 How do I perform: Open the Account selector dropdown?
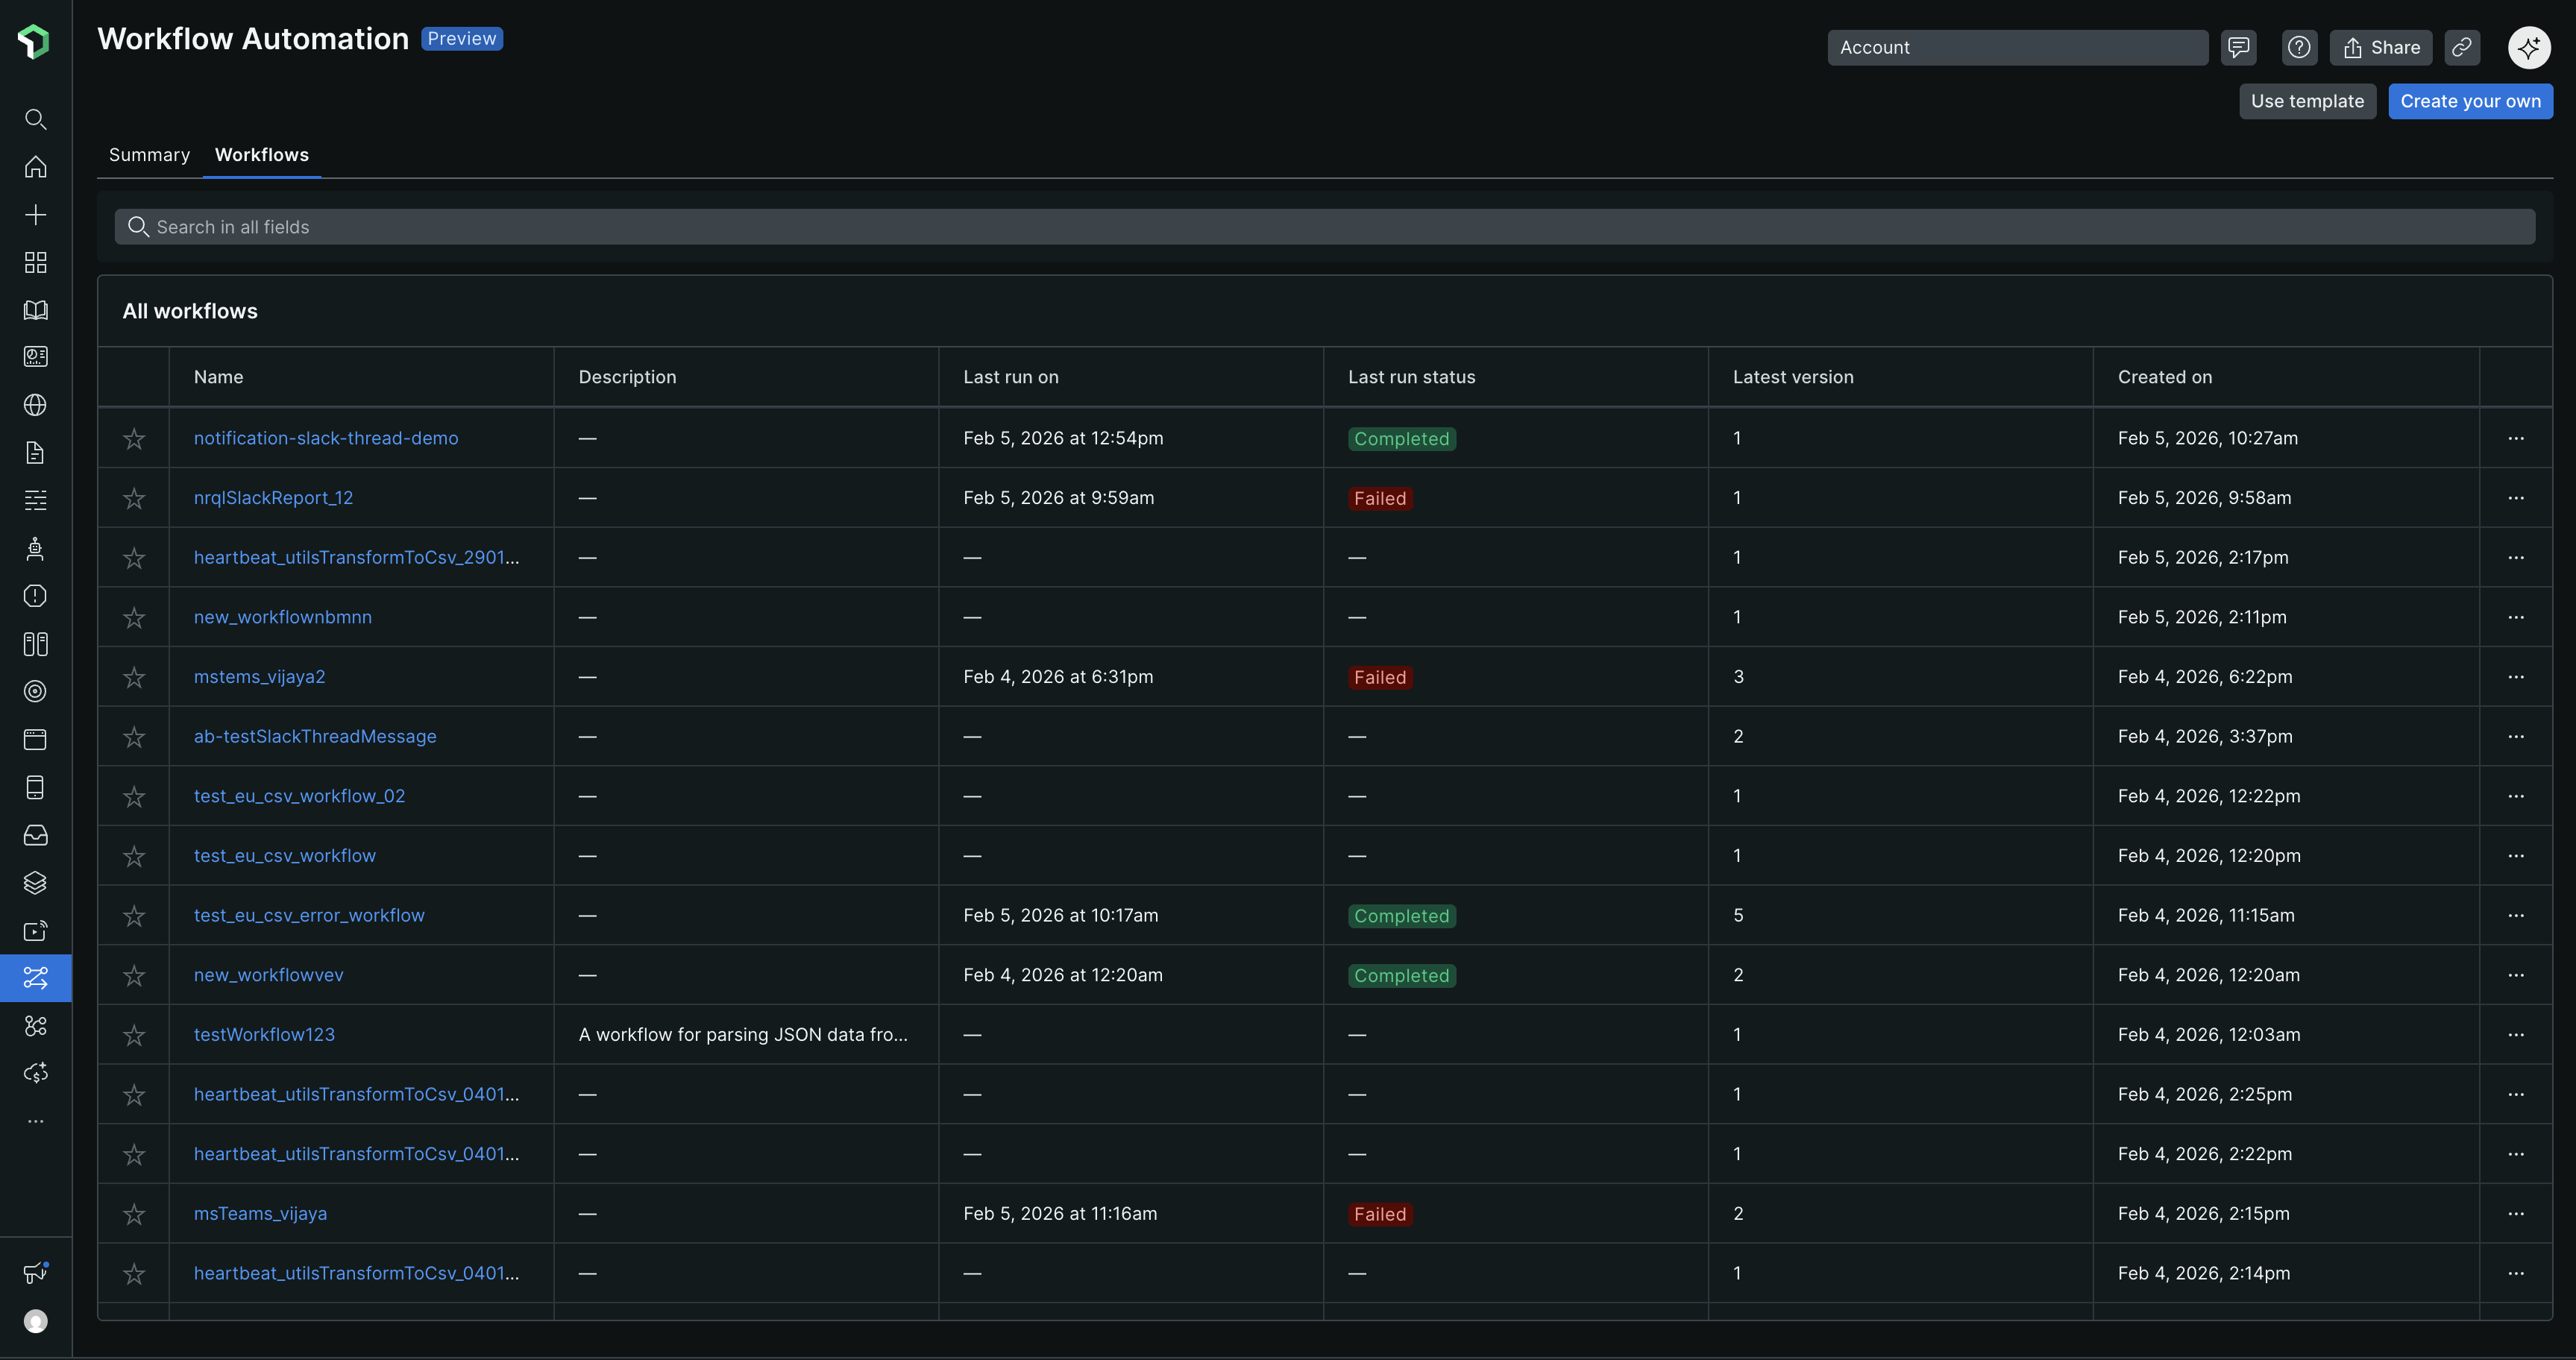point(2017,47)
